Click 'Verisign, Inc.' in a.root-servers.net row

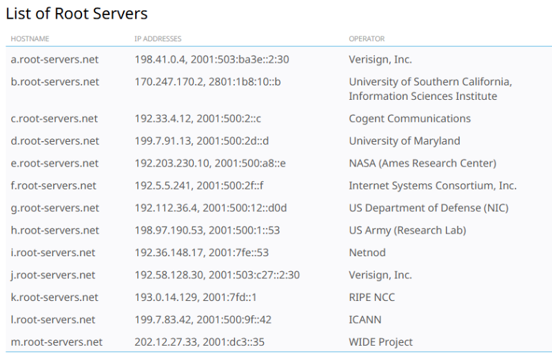[x=380, y=59]
